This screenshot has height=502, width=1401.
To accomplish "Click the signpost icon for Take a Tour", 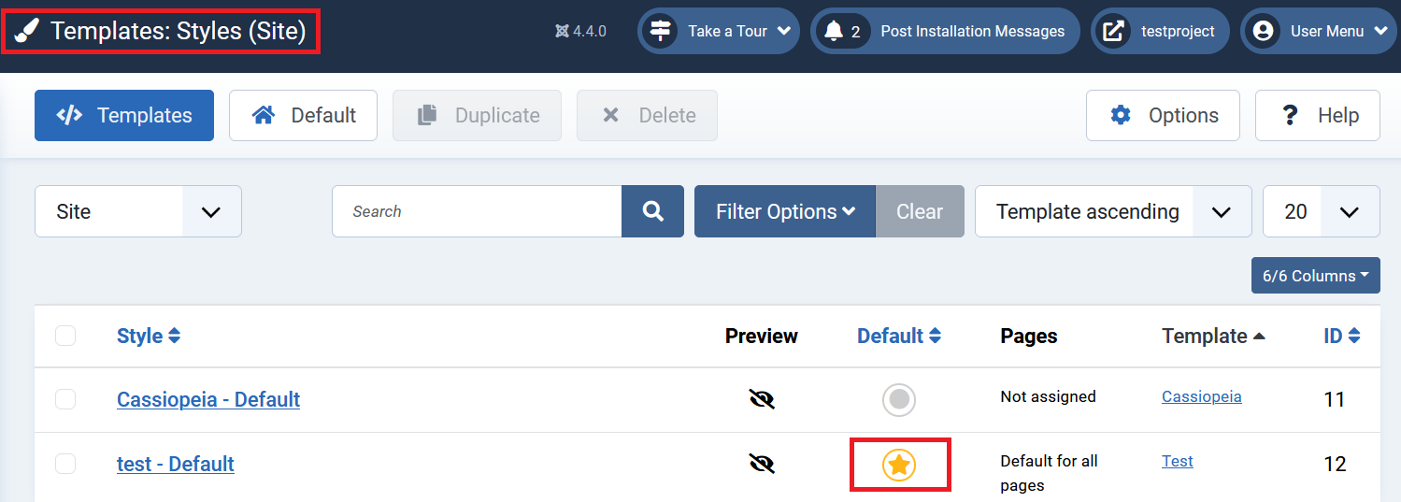I will 661,31.
